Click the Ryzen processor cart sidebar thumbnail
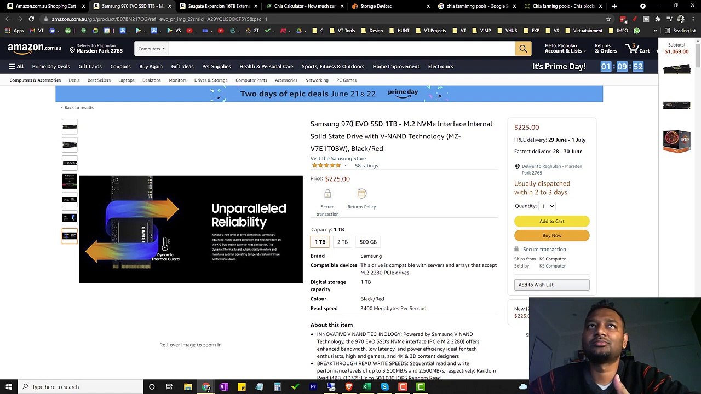 (677, 141)
